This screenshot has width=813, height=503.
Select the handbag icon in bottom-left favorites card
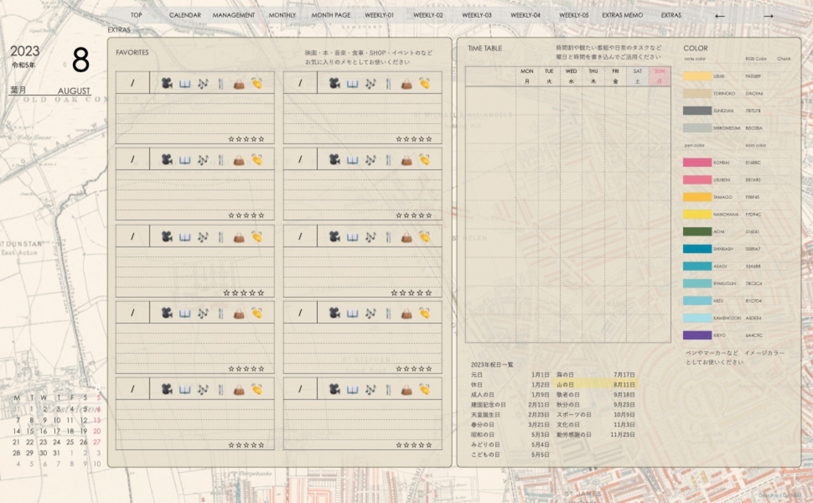coord(239,389)
